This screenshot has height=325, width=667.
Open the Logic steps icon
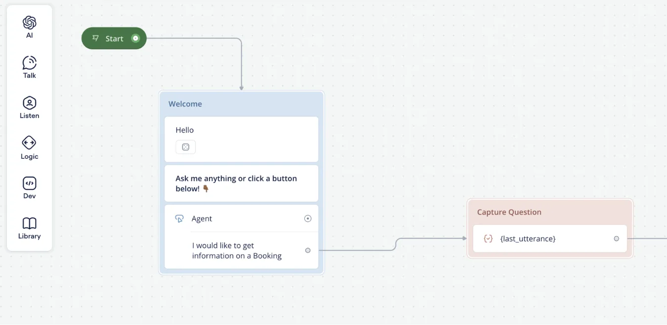click(x=29, y=143)
